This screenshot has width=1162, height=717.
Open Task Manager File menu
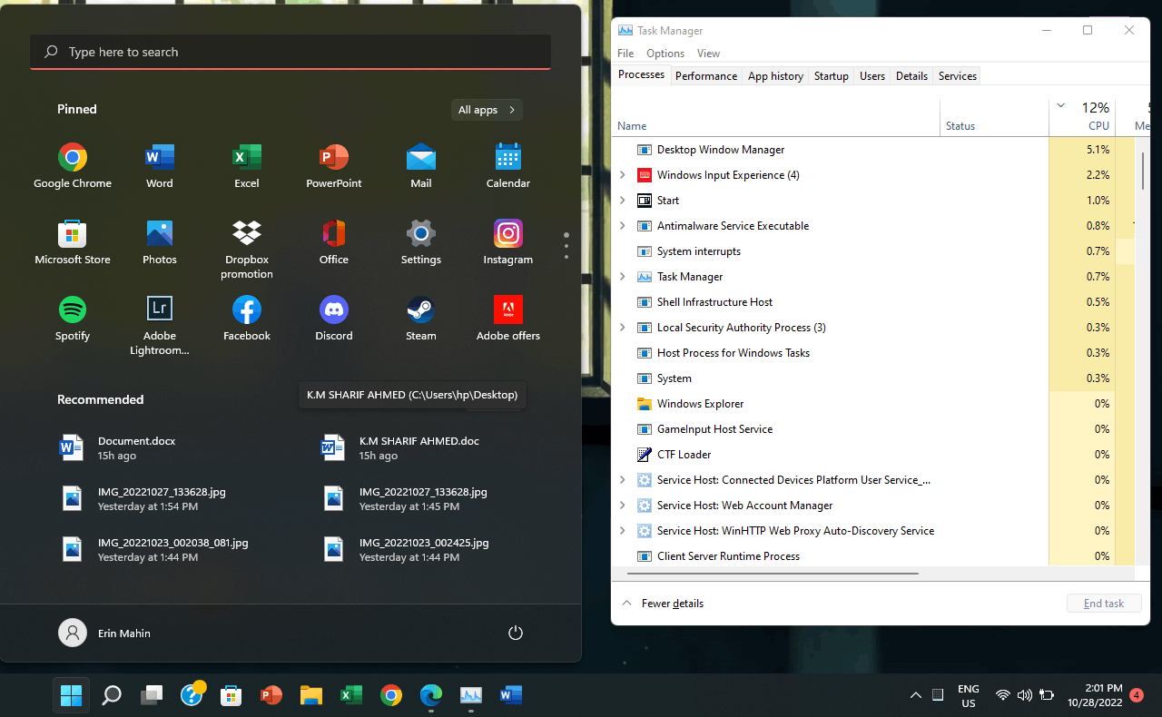coord(625,54)
